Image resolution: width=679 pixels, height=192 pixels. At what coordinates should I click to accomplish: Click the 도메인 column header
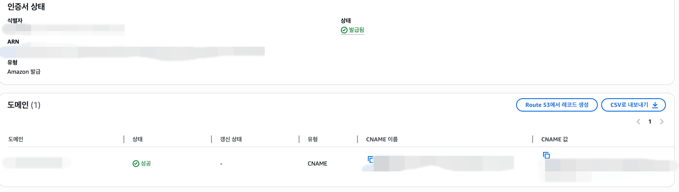tap(16, 139)
